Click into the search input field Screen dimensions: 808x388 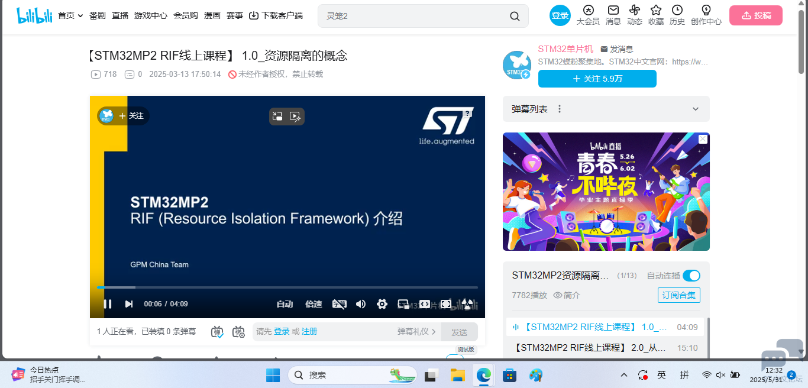click(414, 16)
